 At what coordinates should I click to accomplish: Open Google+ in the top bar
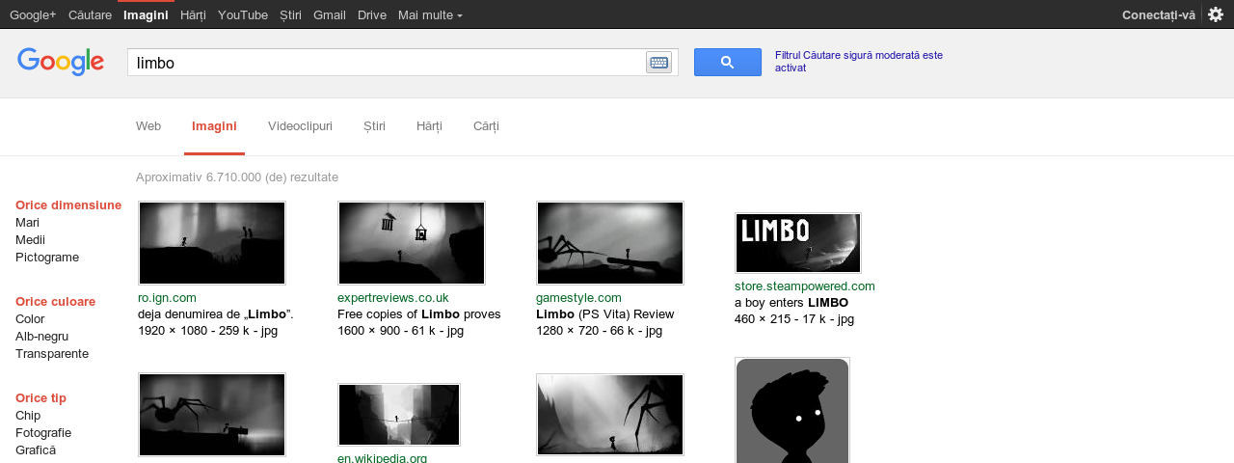click(x=33, y=14)
